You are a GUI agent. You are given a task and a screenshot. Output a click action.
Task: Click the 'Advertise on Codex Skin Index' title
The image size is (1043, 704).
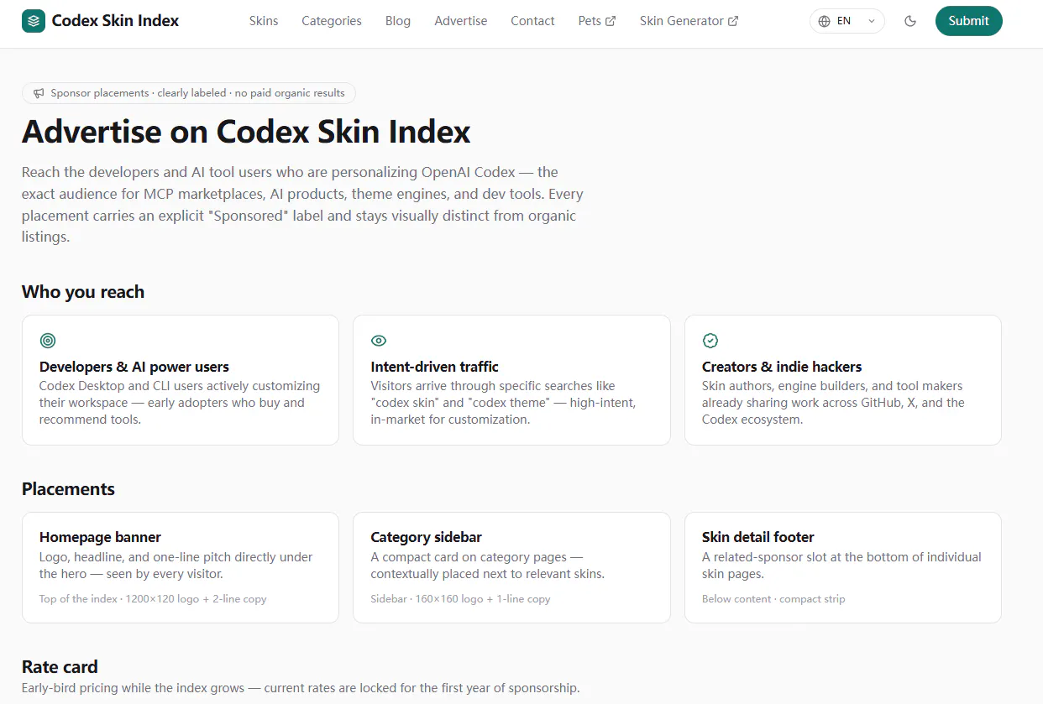point(246,132)
